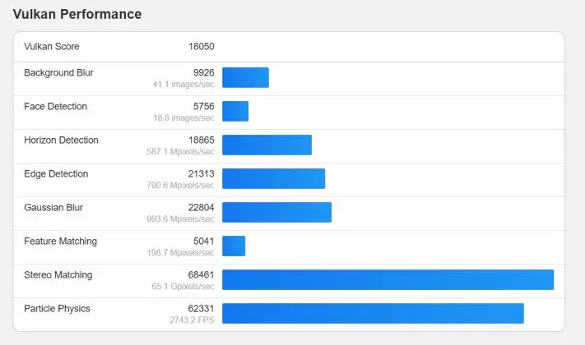Click the Feature Matching score 5041
The image size is (585, 345).
click(204, 241)
